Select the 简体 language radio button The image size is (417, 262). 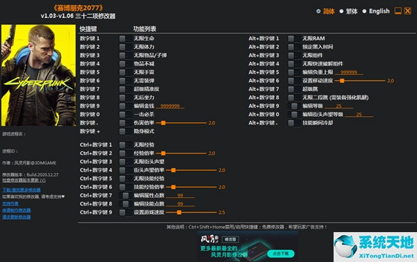318,11
